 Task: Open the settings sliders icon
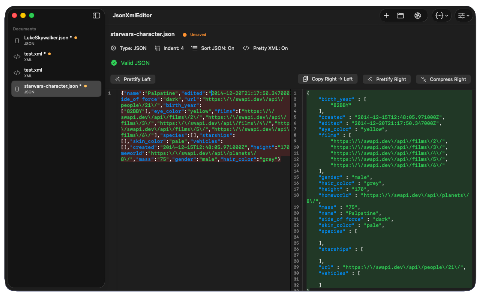pos(461,15)
